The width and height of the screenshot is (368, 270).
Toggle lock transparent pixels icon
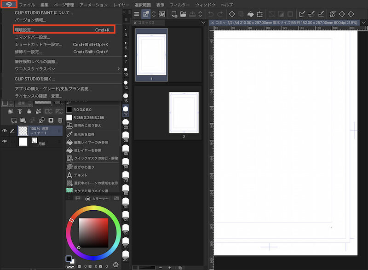coord(38,111)
